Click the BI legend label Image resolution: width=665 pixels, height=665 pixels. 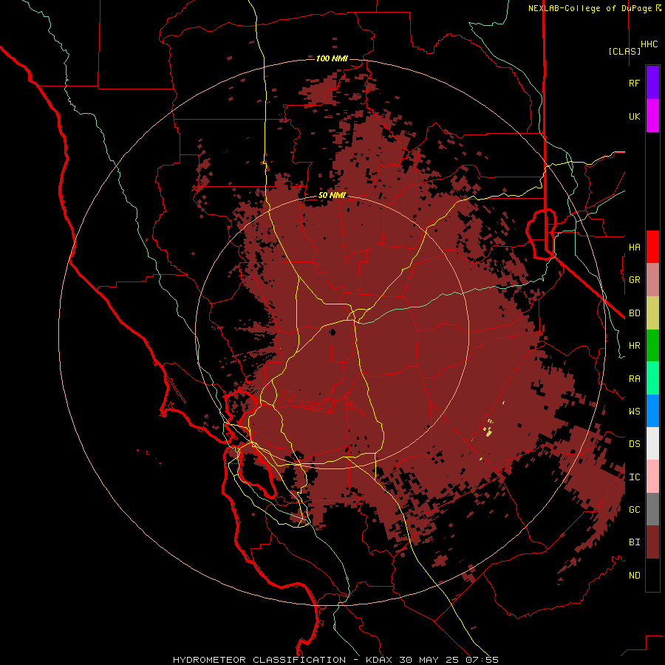click(x=634, y=542)
